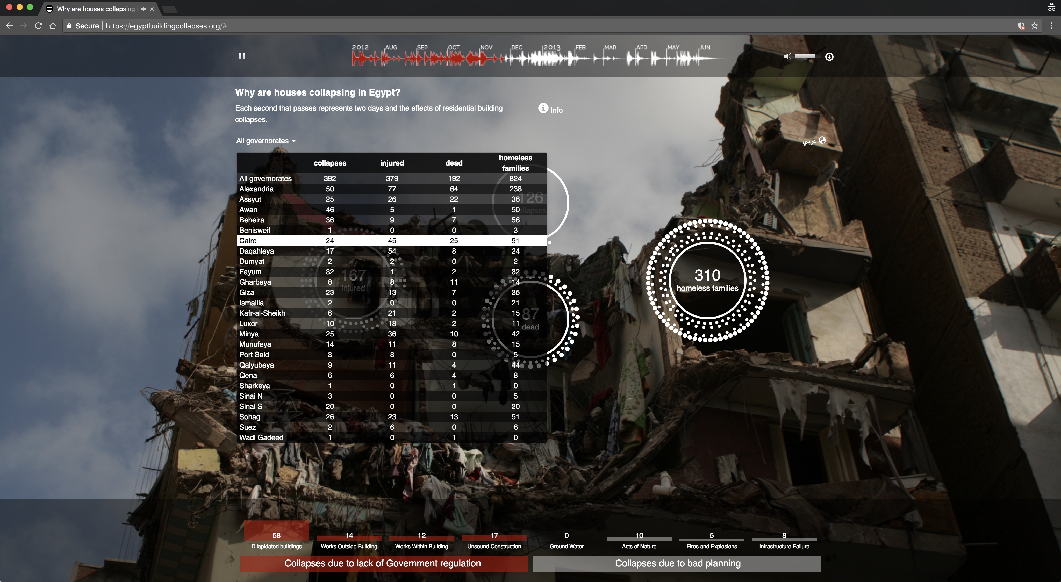The width and height of the screenshot is (1061, 582).
Task: Jump to OCT on the timeline
Action: click(454, 48)
